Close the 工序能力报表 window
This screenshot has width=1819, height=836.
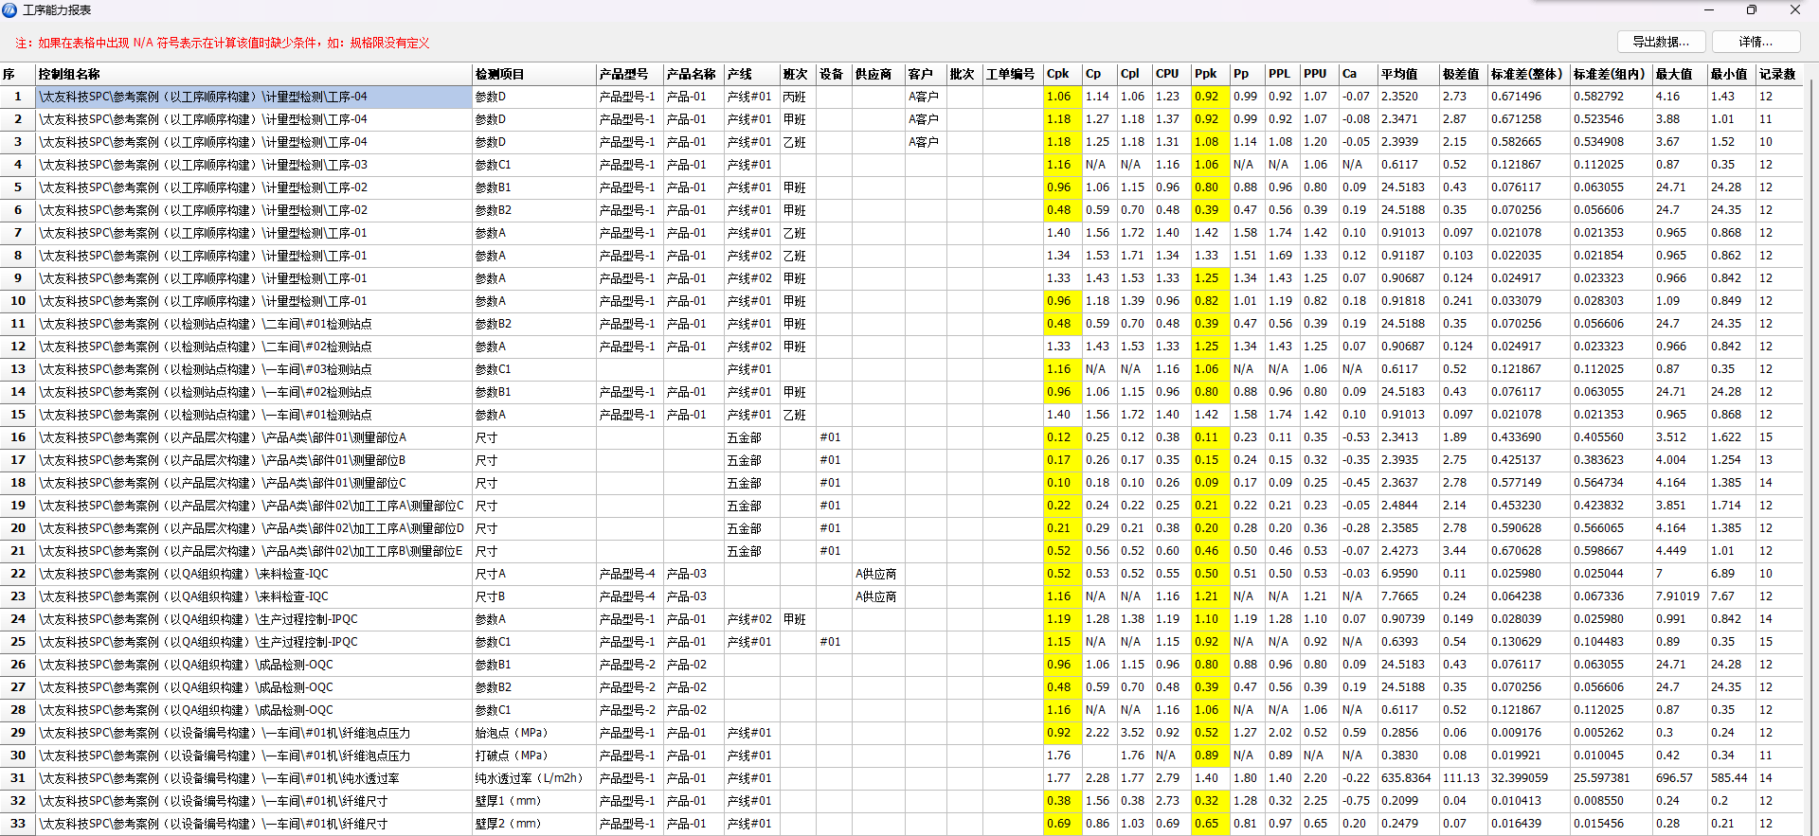pyautogui.click(x=1794, y=9)
